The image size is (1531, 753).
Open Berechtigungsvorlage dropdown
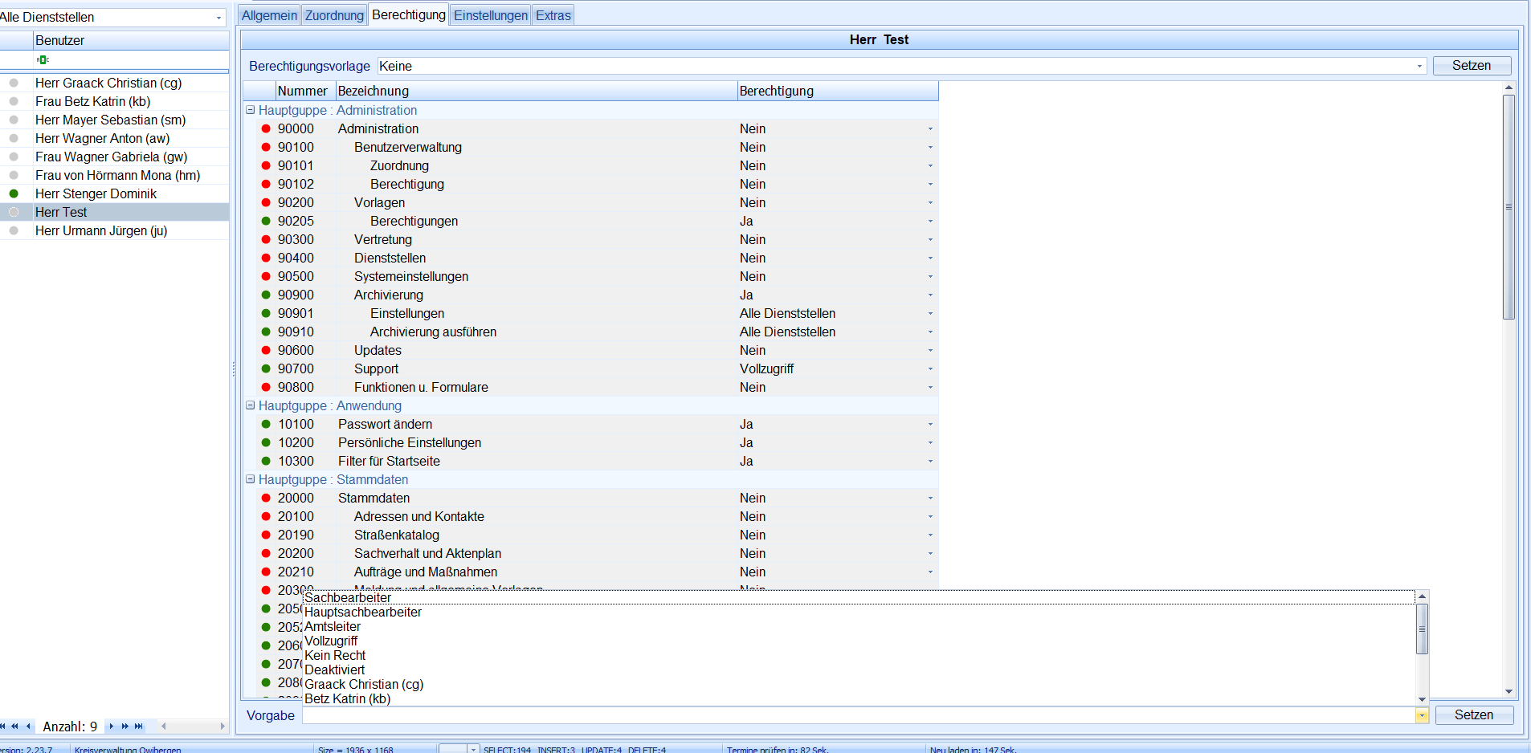click(1419, 66)
